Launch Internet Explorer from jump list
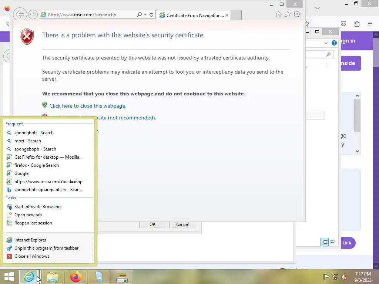The image size is (379, 284). (49, 240)
